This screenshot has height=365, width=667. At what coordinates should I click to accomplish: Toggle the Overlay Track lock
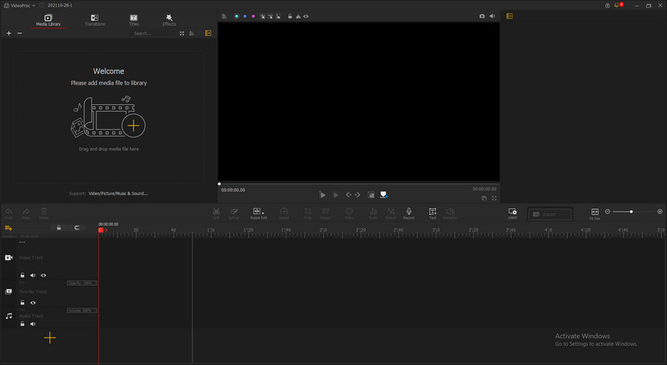click(23, 302)
